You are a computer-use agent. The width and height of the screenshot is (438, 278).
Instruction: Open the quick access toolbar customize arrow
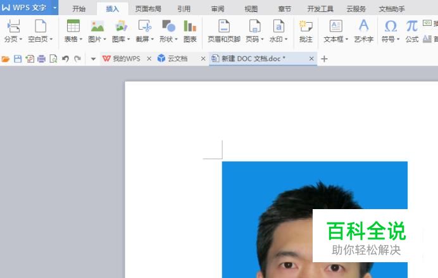93,59
